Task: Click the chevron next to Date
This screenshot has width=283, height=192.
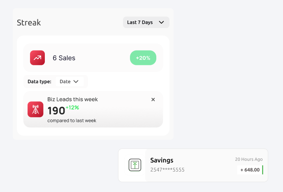Action: coord(76,82)
